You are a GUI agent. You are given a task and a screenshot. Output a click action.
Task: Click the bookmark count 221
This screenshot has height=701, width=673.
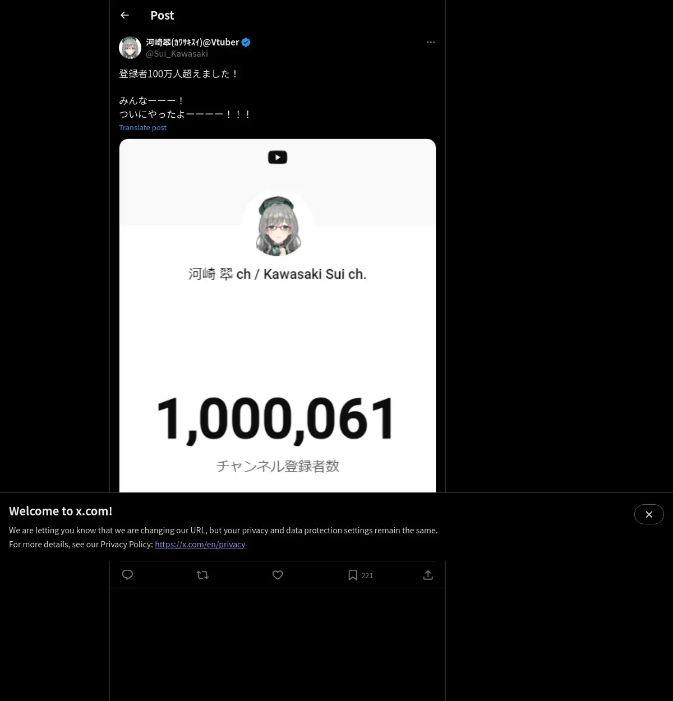[367, 575]
